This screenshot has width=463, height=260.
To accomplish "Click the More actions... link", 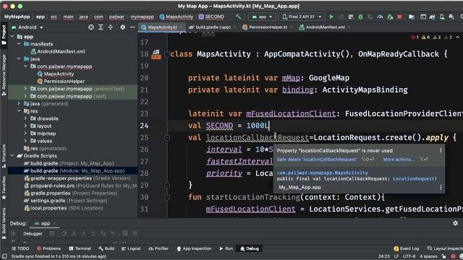I will coord(399,160).
